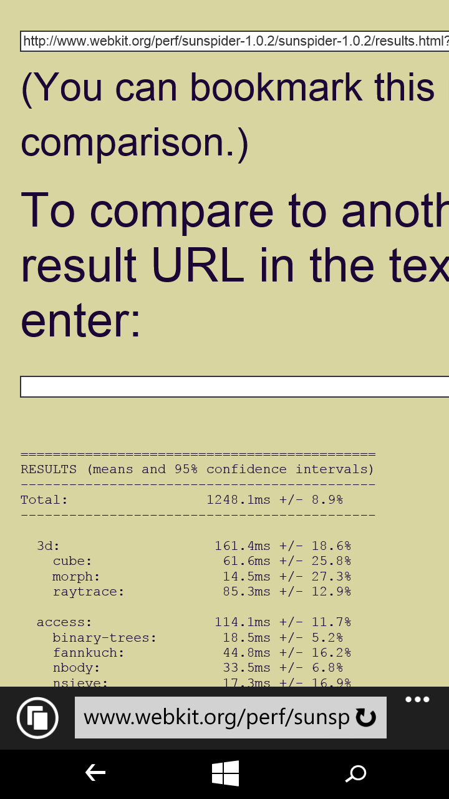Click the morph benchmark result row
The height and width of the screenshot is (799, 449).
click(x=201, y=577)
